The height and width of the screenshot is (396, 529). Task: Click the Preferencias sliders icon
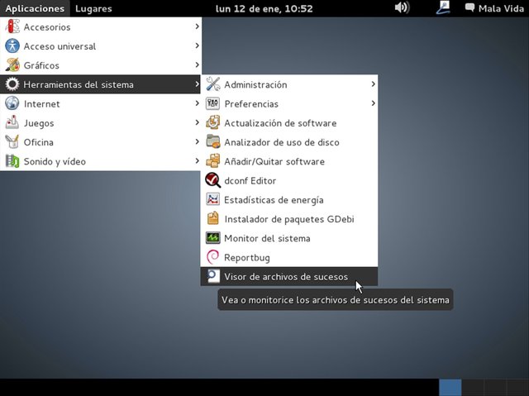(x=213, y=103)
